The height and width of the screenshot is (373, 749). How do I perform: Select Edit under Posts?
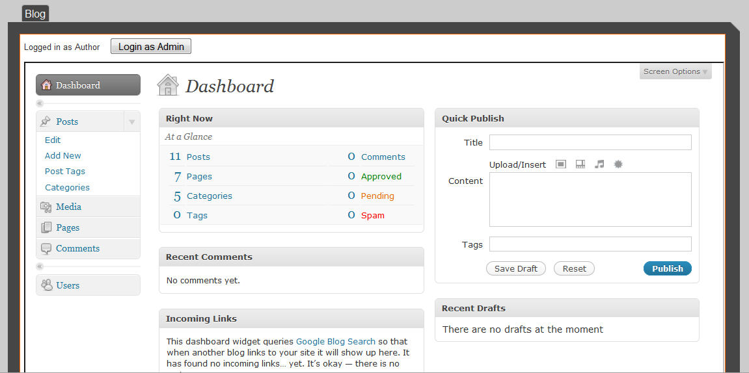tap(53, 140)
